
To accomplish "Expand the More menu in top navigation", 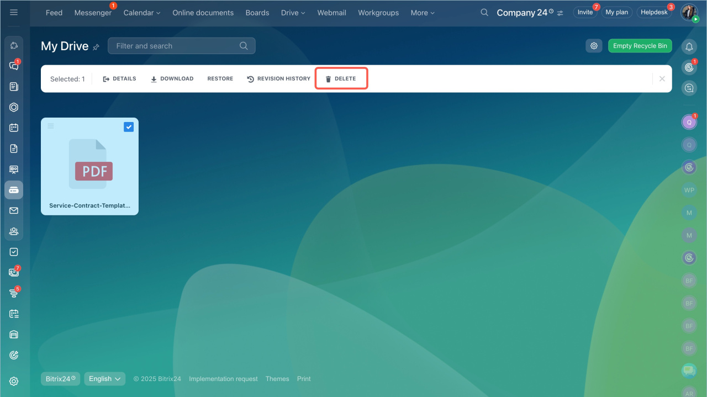I will [x=423, y=13].
